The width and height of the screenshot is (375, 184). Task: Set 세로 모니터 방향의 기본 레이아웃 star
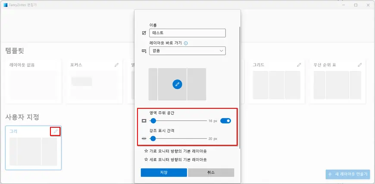146,159
